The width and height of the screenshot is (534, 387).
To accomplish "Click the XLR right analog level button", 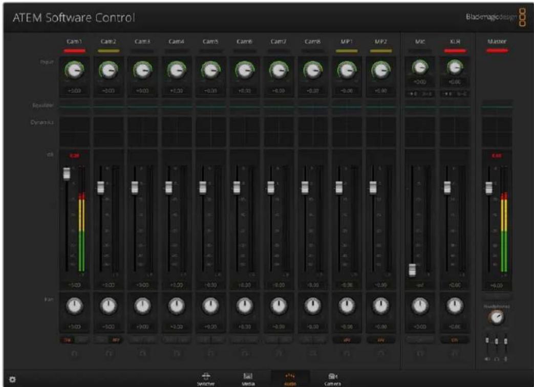I will pyautogui.click(x=462, y=94).
